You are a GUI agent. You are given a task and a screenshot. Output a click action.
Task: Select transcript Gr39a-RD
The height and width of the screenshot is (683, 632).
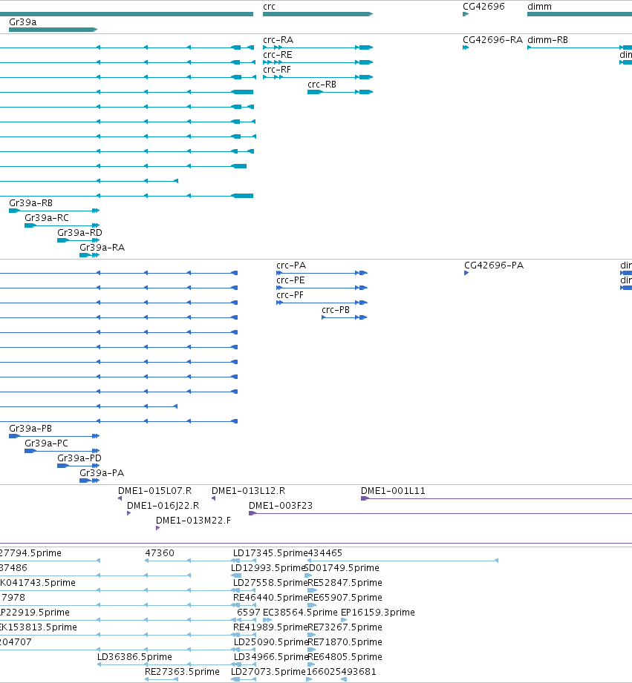(79, 240)
